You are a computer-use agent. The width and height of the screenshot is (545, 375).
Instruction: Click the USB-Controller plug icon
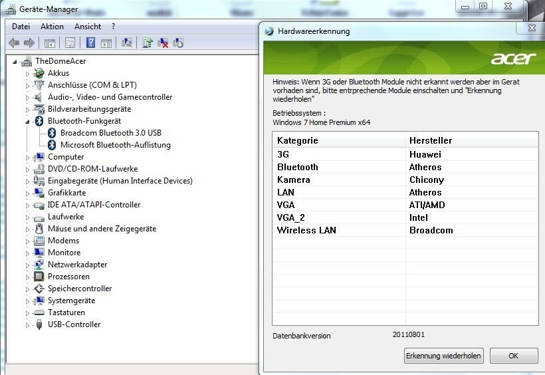click(x=39, y=324)
